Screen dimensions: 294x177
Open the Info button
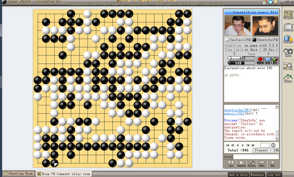tap(267, 61)
